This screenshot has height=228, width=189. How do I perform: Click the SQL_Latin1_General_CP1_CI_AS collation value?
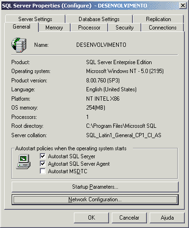click(124, 135)
